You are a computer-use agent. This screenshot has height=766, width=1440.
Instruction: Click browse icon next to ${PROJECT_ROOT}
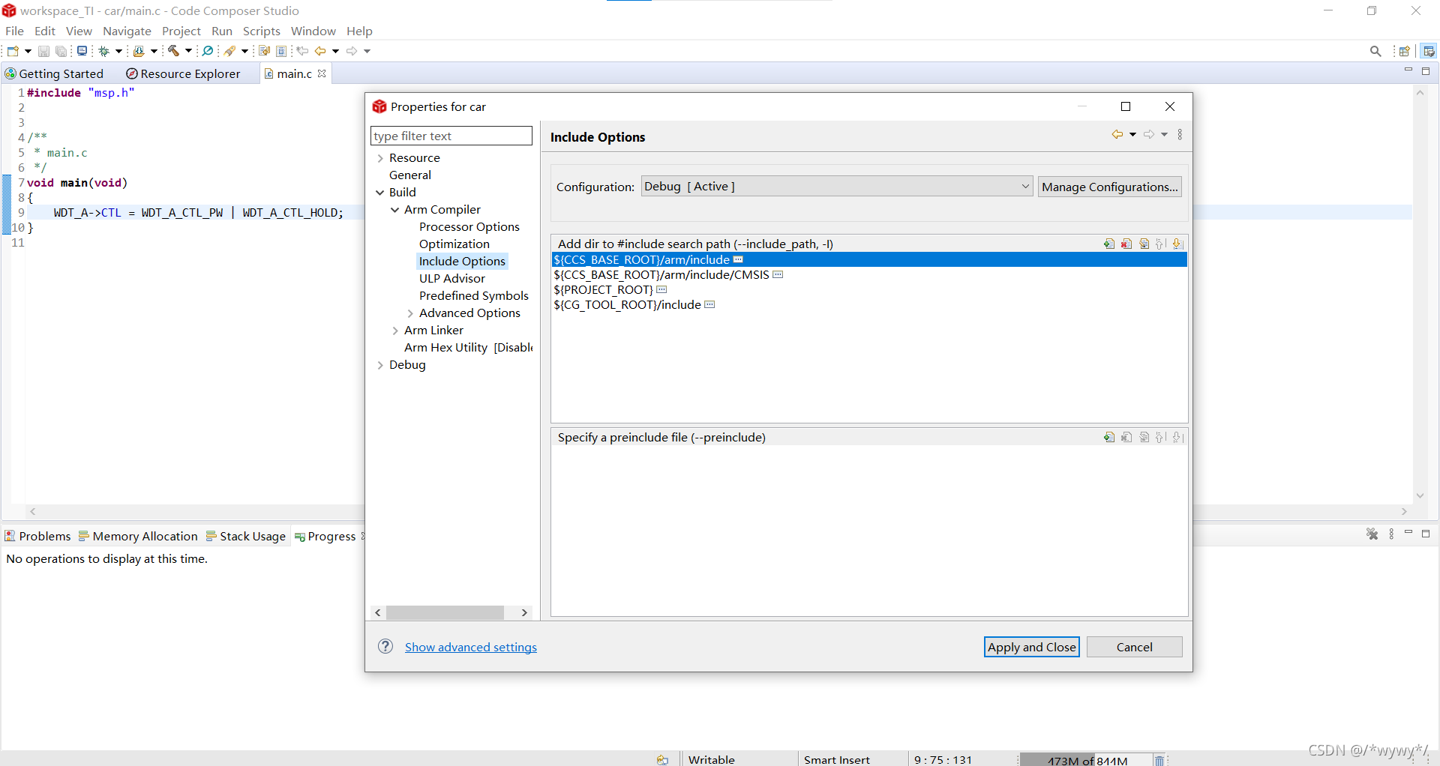(661, 290)
